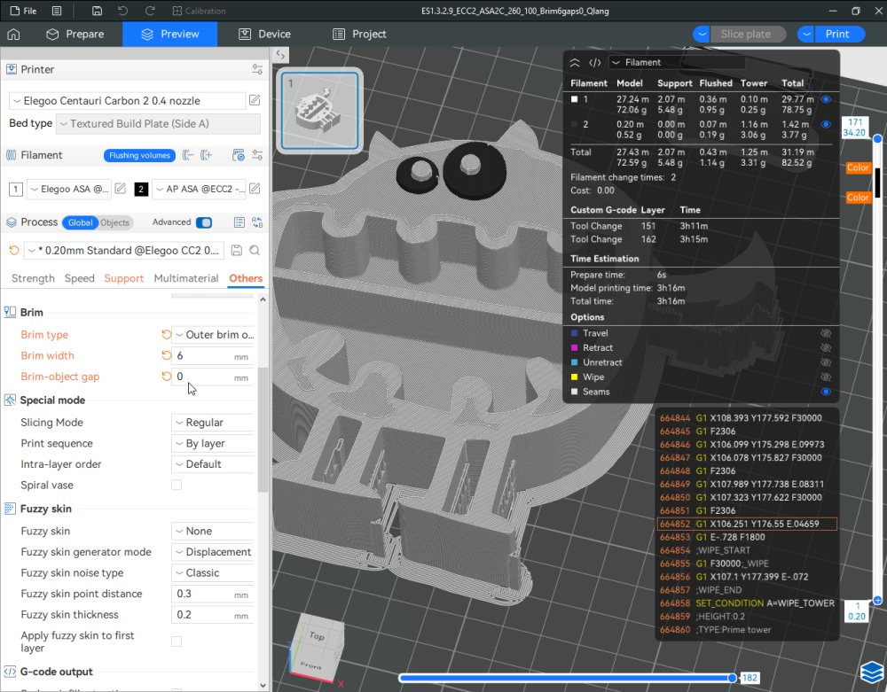This screenshot has height=692, width=887.
Task: Collapse the filament statistics panel
Action: [575, 63]
